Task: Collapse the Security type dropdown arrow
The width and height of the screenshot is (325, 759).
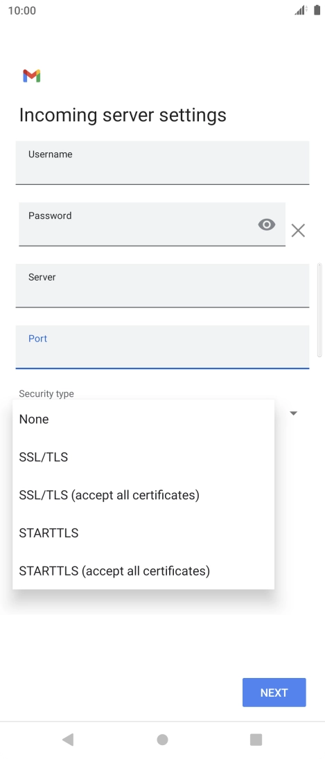Action: click(293, 413)
